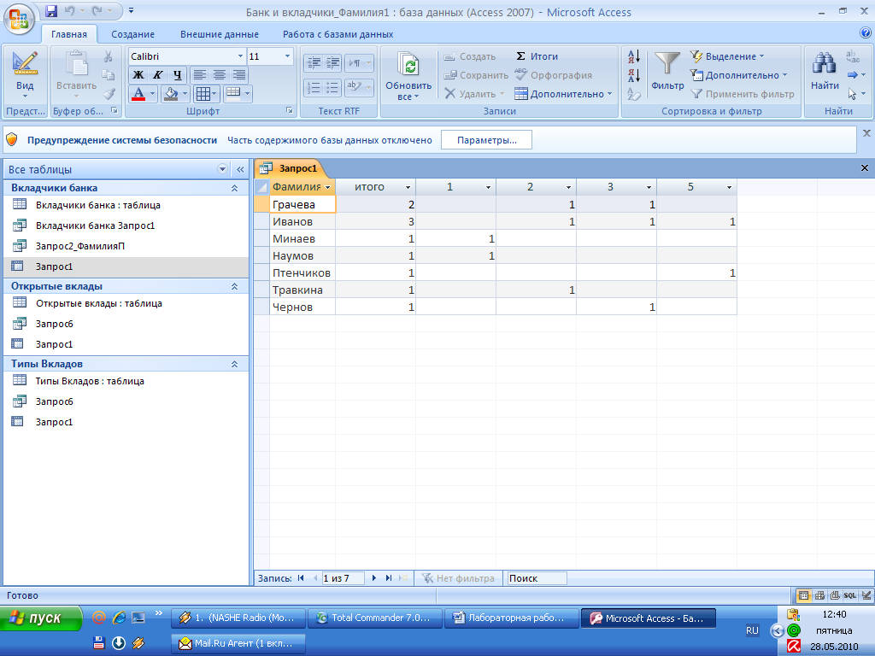
Task: Open the пуск Start menu
Action: (41, 618)
